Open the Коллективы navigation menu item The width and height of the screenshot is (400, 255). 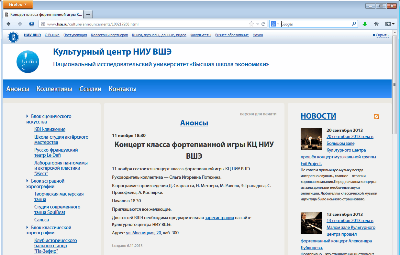click(54, 89)
